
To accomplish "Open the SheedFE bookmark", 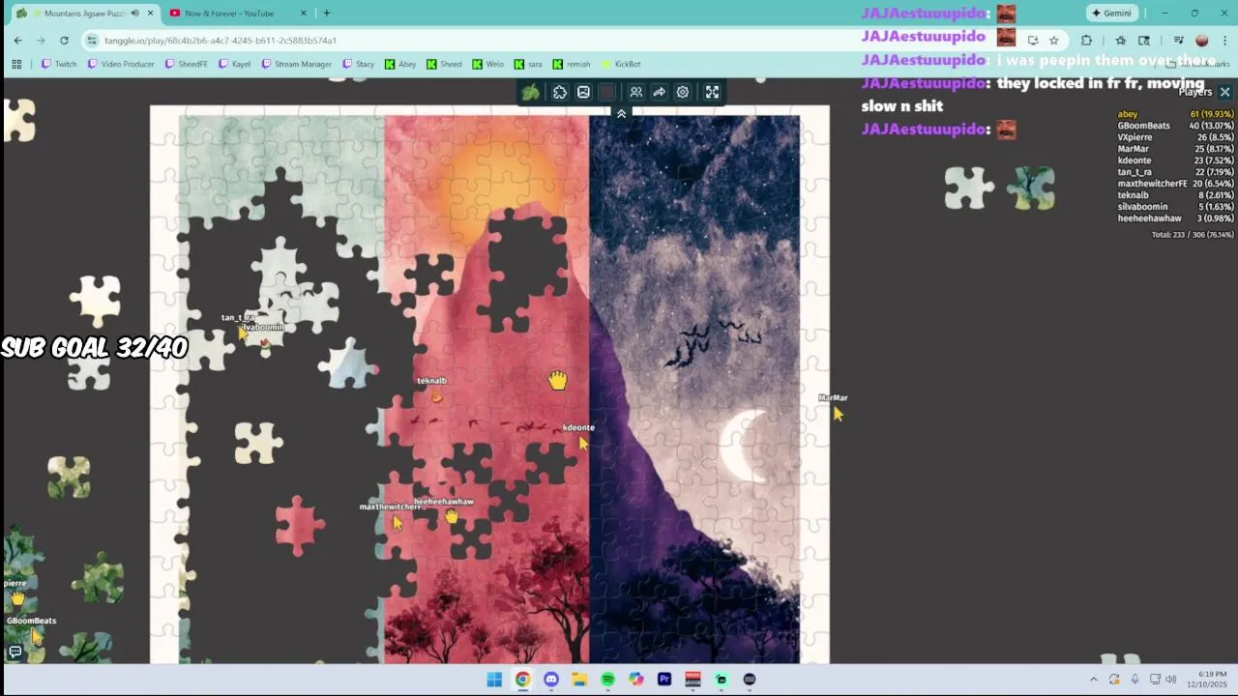I will 186,64.
